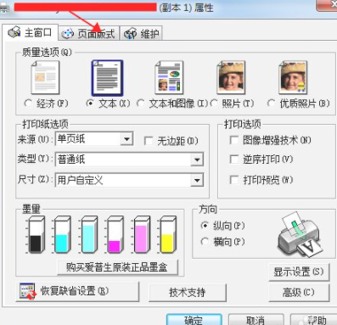Screen dimensions: 337x325
Task: Select 纵向 orientation radio button
Action: (x=205, y=226)
